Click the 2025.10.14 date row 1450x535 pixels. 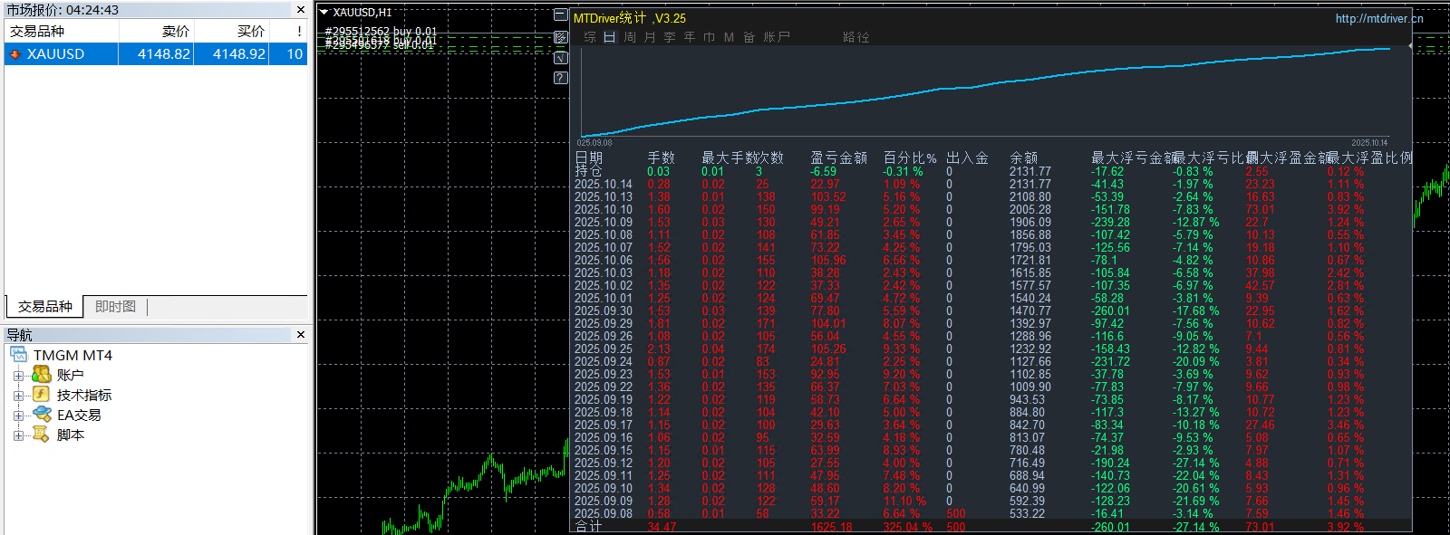[603, 184]
